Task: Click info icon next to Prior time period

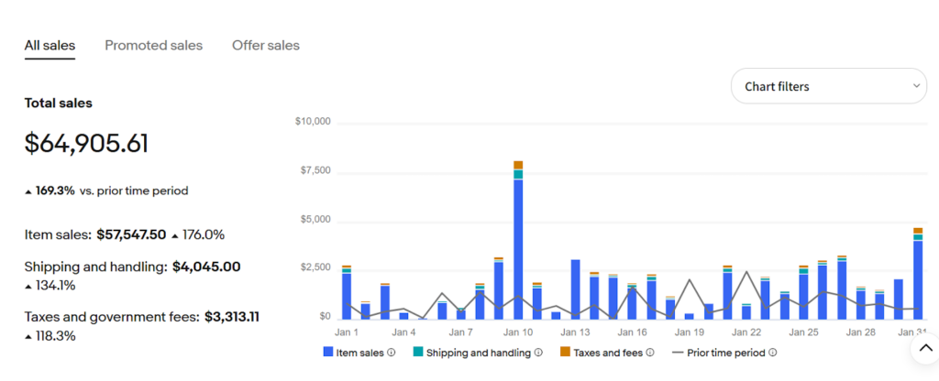Action: tap(773, 353)
